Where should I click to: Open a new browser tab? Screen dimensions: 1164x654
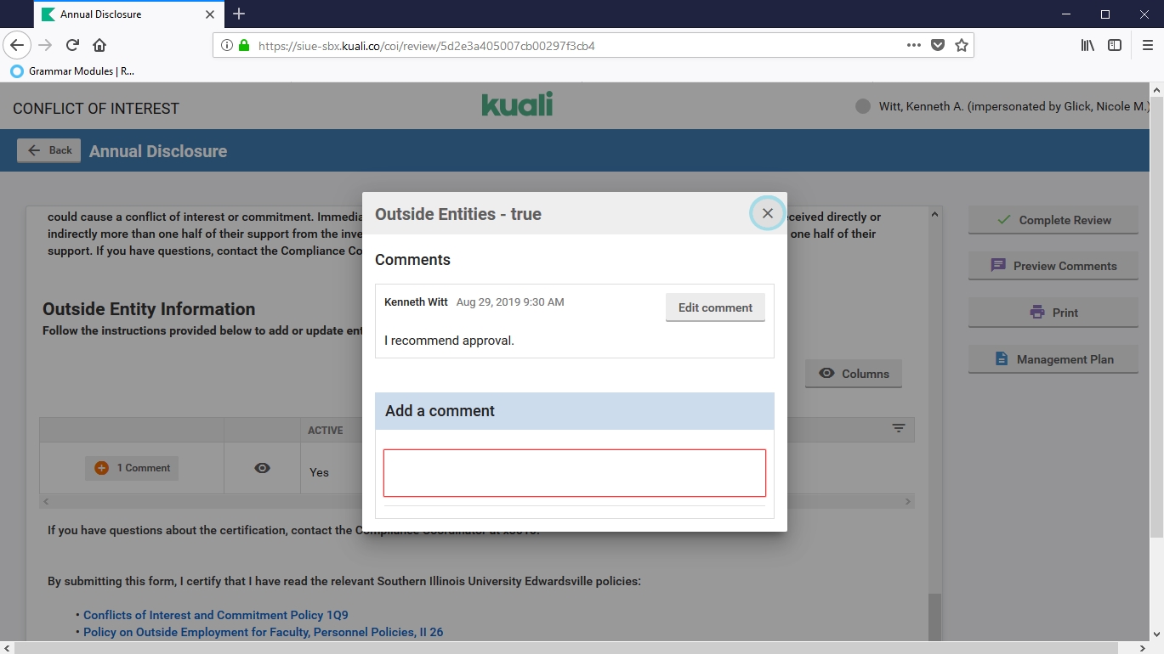coord(239,14)
